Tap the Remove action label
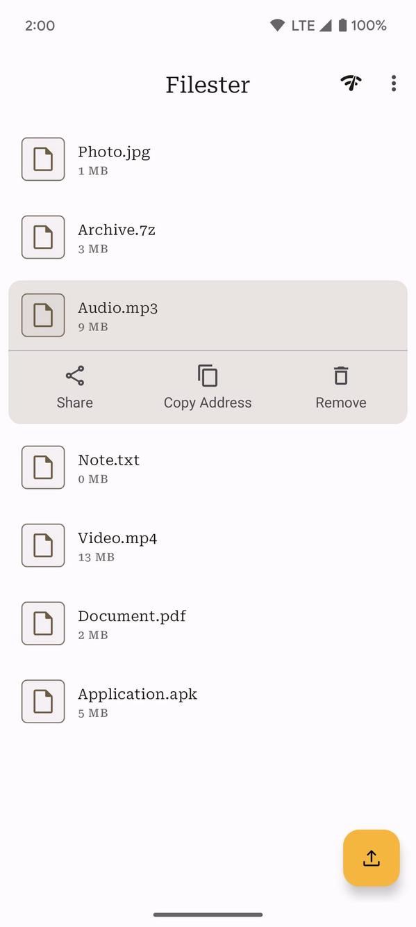416x927 pixels. tap(340, 402)
